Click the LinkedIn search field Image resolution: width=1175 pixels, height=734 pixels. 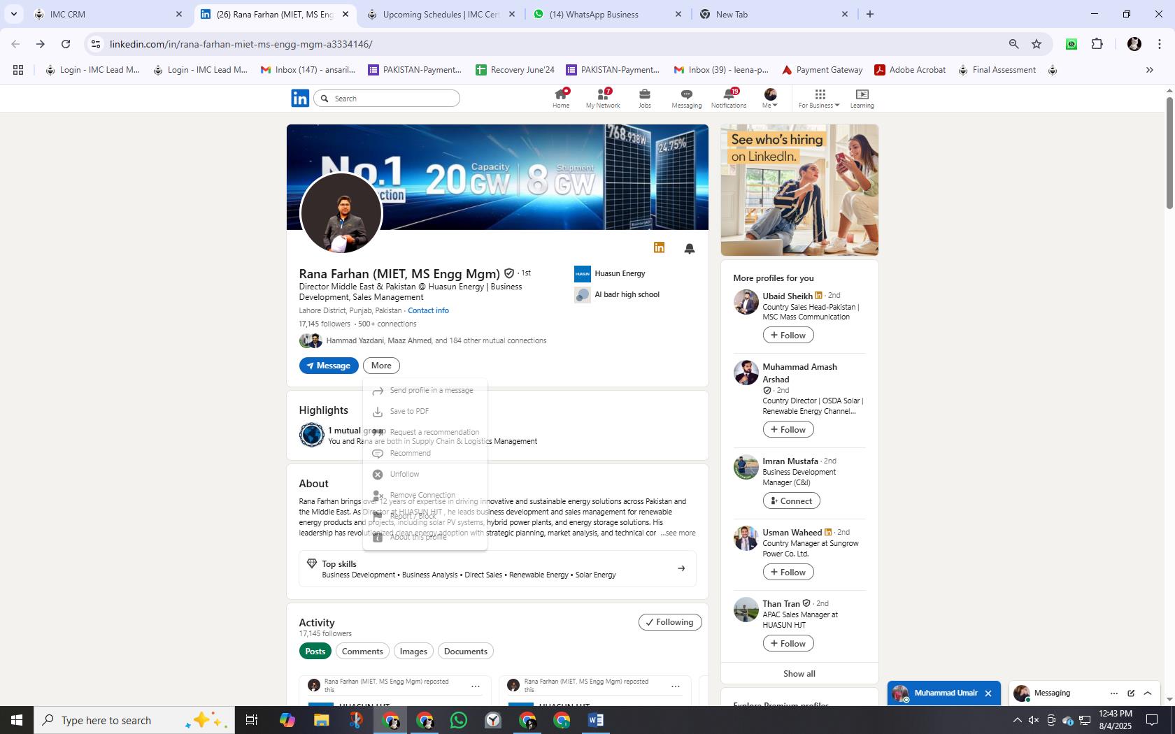click(387, 99)
